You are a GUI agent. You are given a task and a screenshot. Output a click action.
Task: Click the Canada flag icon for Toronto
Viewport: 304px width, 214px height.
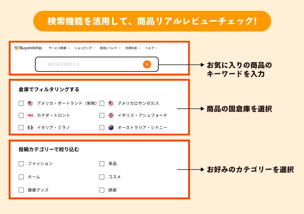tap(30, 116)
